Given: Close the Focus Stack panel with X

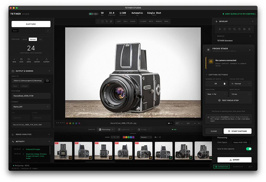Looking at the screenshot, I should tap(250, 50).
